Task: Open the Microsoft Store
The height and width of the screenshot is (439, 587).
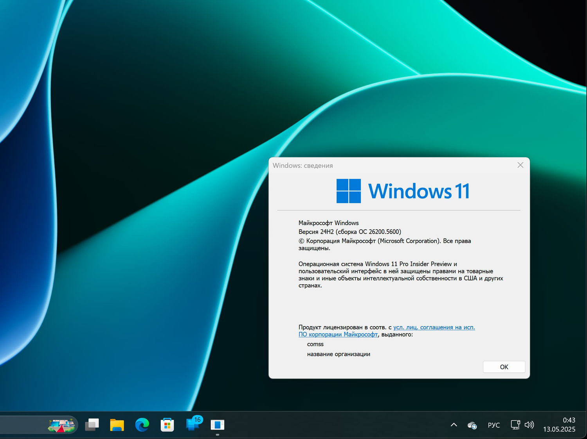Action: pos(167,425)
